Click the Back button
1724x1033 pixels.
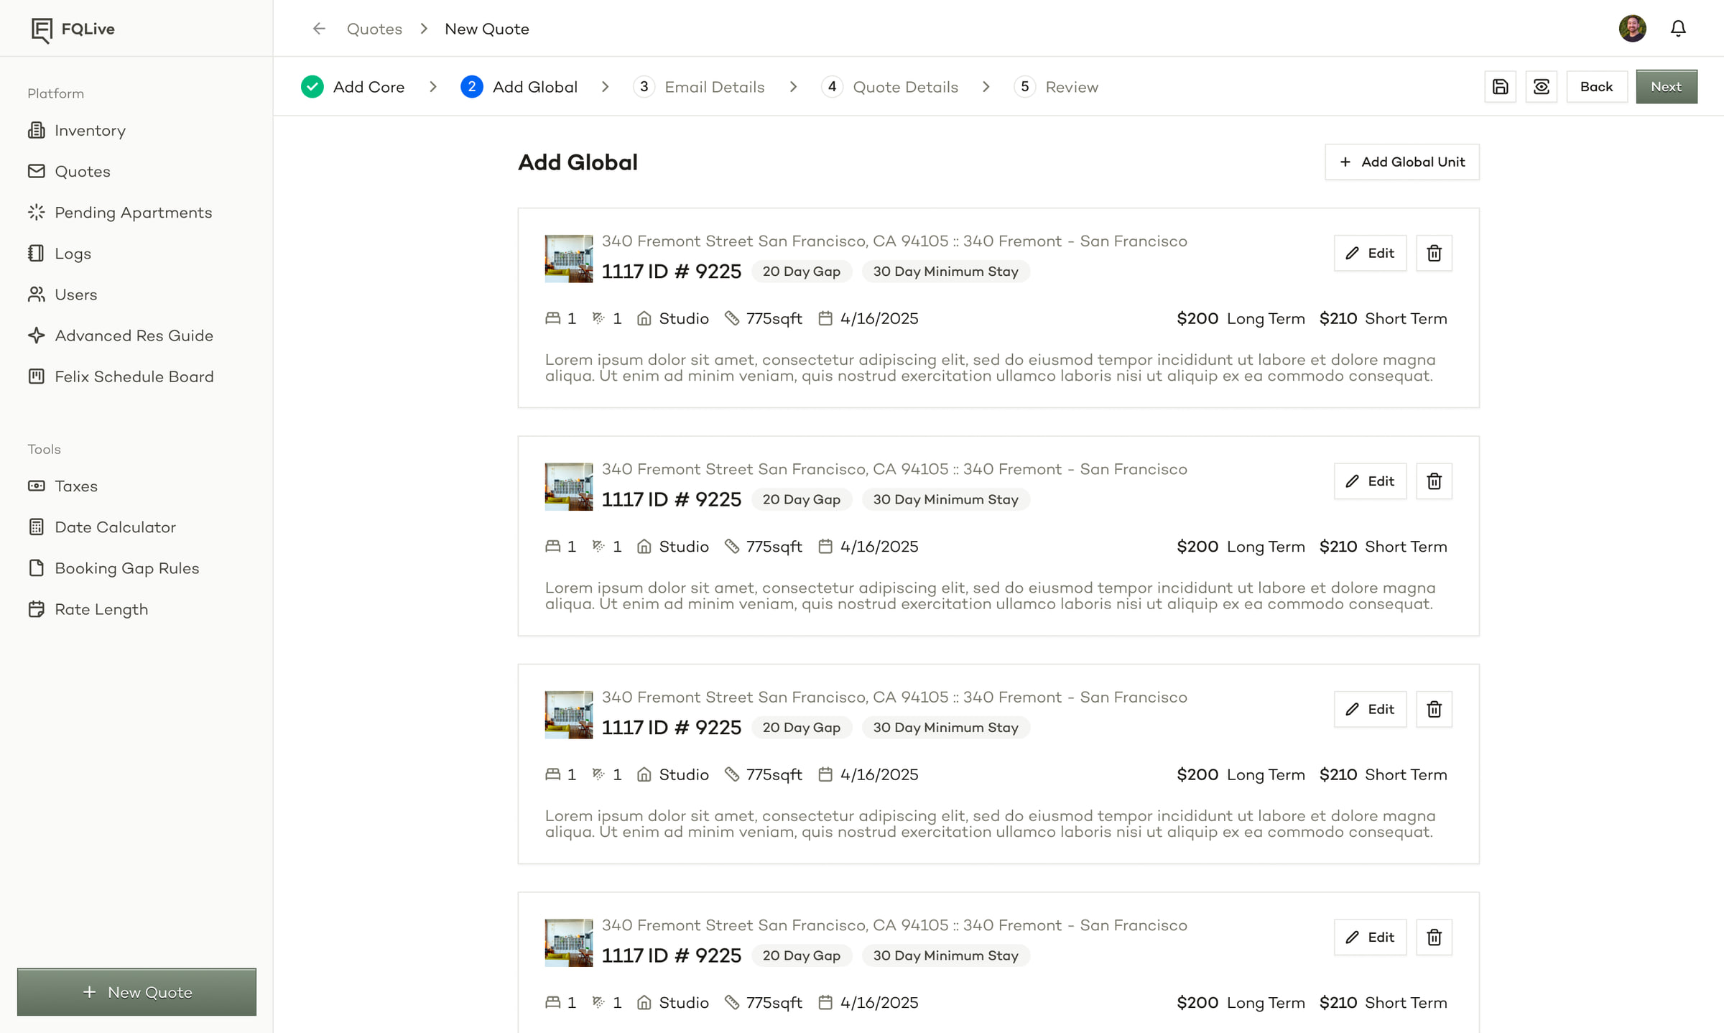tap(1596, 87)
